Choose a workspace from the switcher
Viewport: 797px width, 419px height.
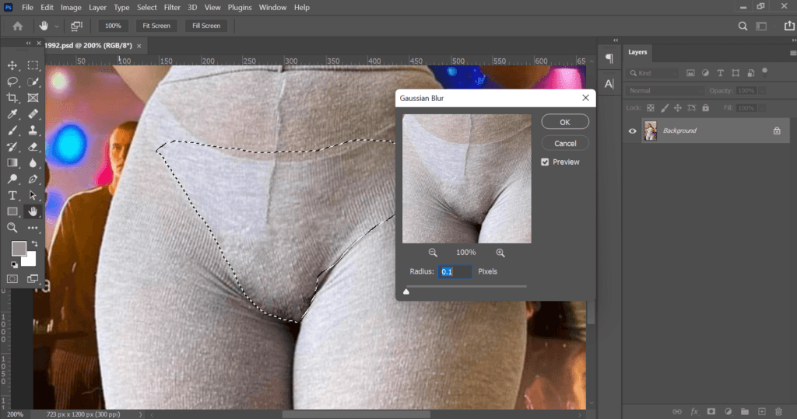point(761,26)
